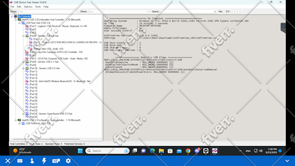Click the keyboard shortcut send icon
Screen dimensions: 295x166
[56, 161]
